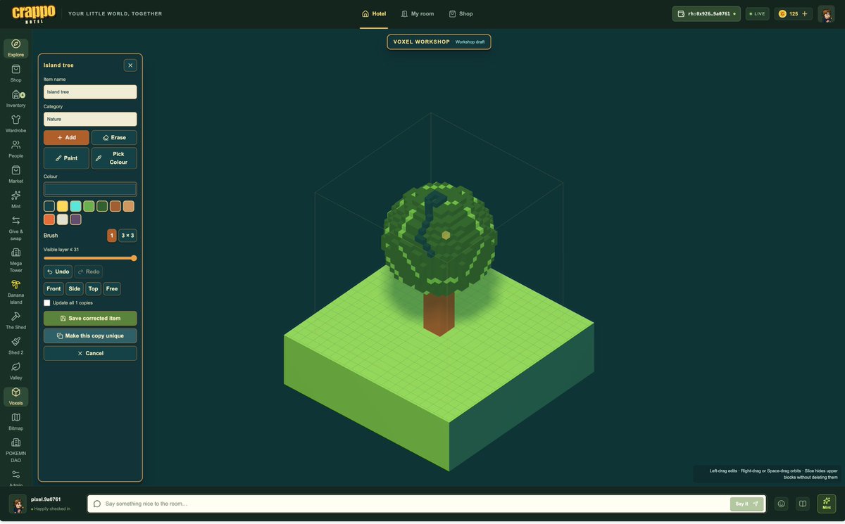
Task: Select the Paint tool
Action: pyautogui.click(x=66, y=158)
